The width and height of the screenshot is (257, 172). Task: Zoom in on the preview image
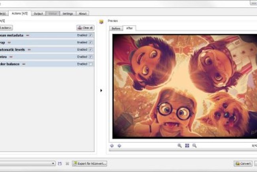tap(180, 145)
